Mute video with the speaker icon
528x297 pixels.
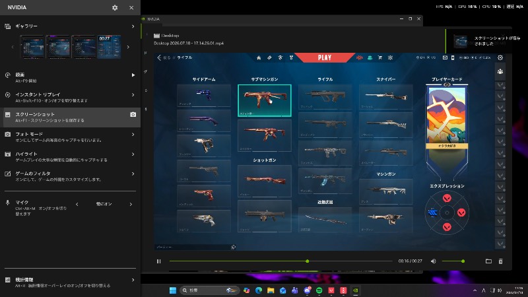tap(434, 261)
